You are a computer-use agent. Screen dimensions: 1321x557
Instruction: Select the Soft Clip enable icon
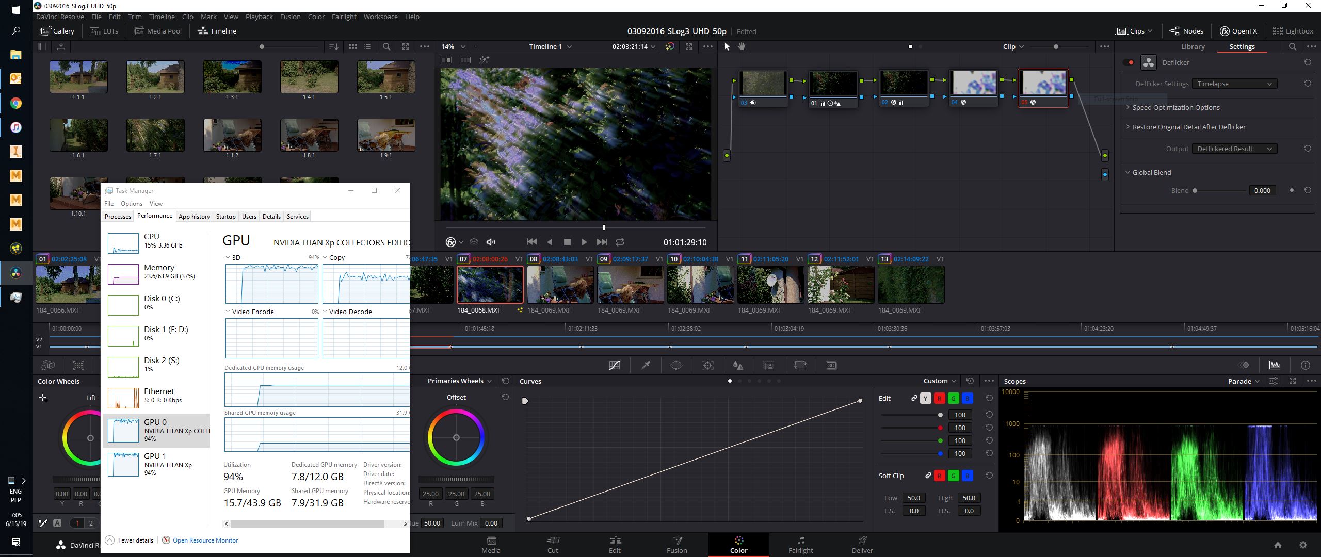928,474
